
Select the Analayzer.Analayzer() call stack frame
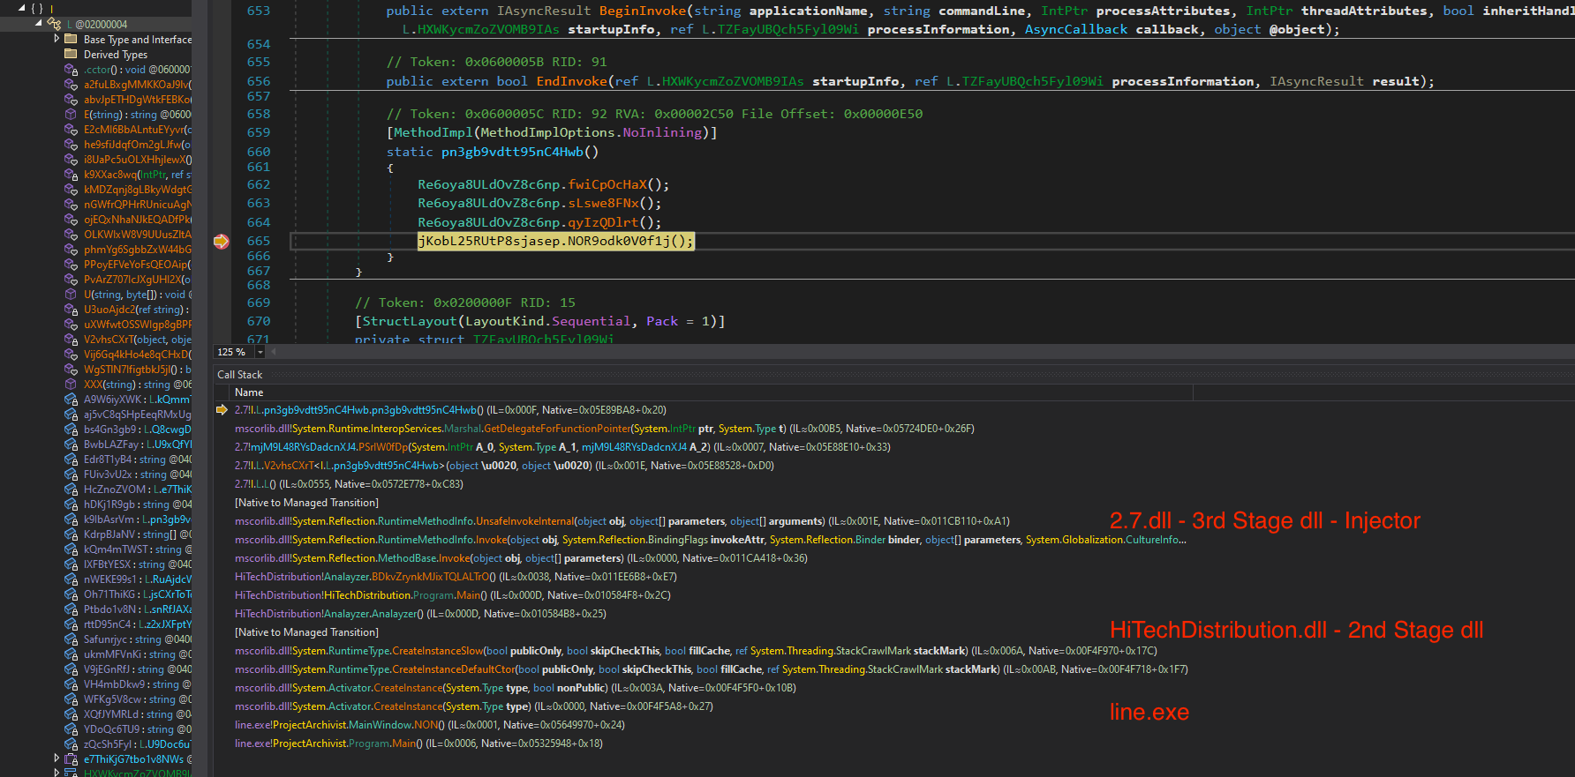[x=420, y=614]
